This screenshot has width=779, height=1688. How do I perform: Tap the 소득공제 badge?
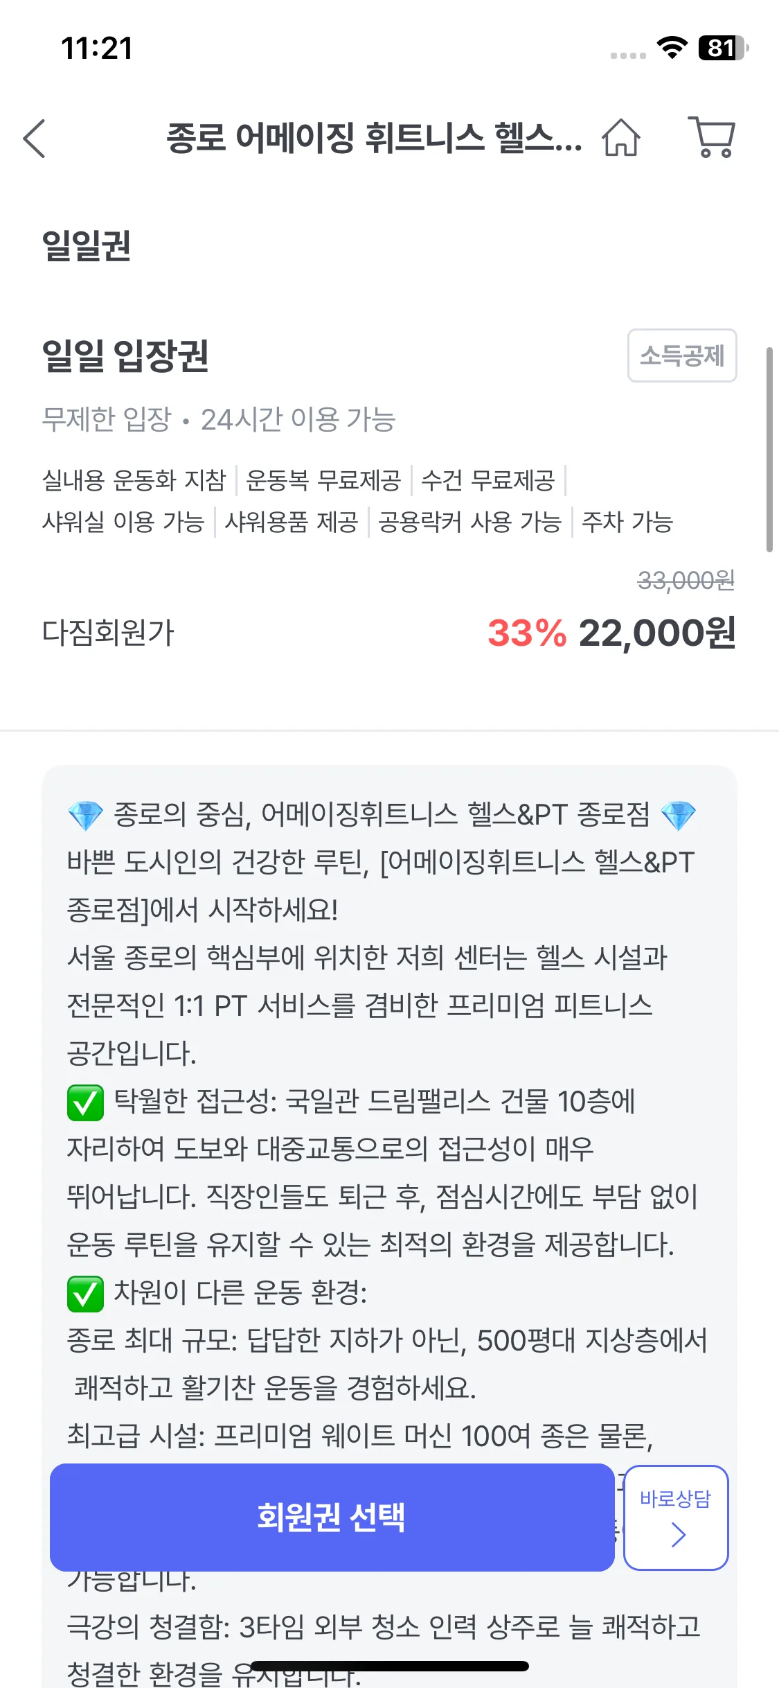(x=682, y=355)
